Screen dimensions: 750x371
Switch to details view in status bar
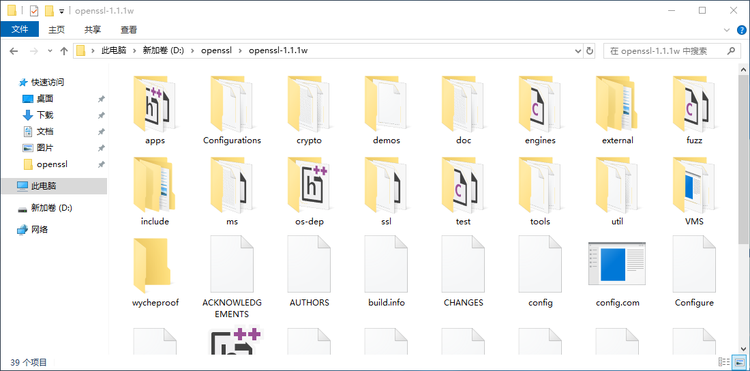coord(724,362)
